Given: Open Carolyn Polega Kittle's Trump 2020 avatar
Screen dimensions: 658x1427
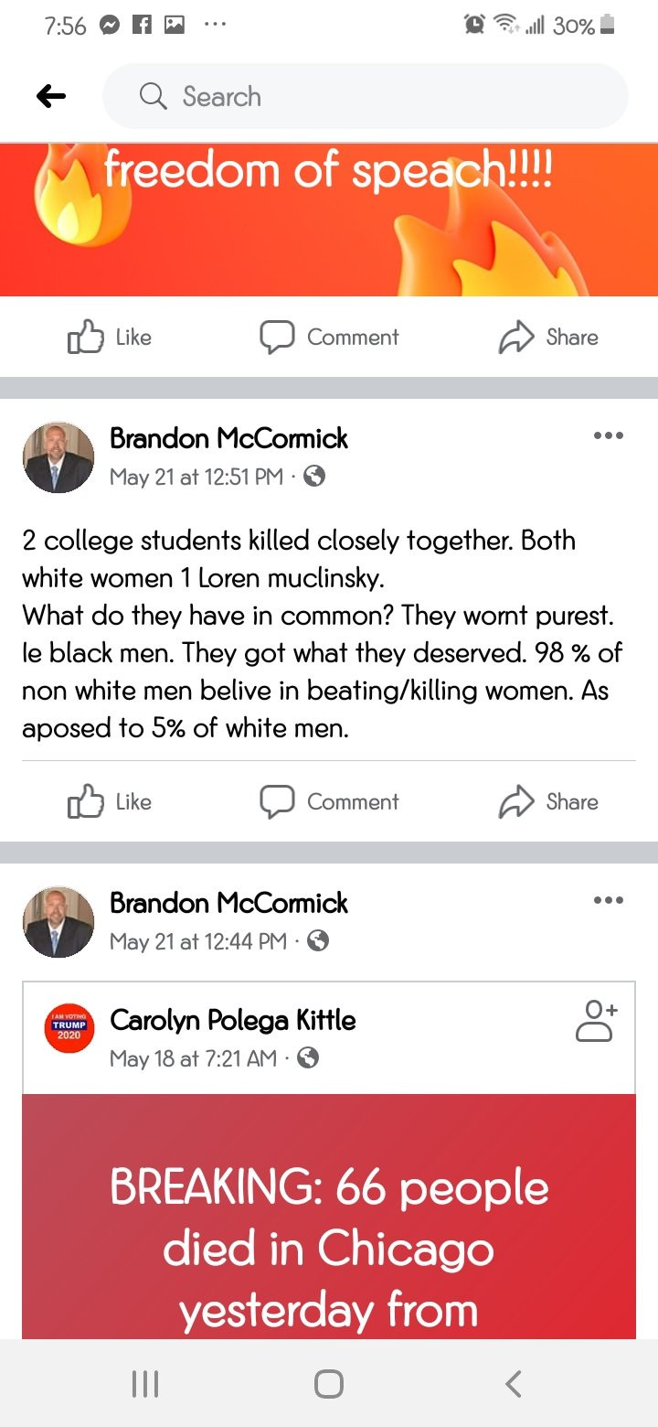Looking at the screenshot, I should click(x=69, y=1028).
